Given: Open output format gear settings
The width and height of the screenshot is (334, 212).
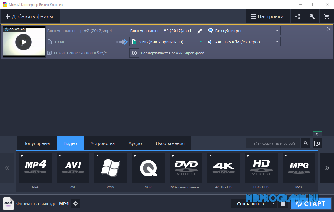Looking at the screenshot, I should coord(76,204).
